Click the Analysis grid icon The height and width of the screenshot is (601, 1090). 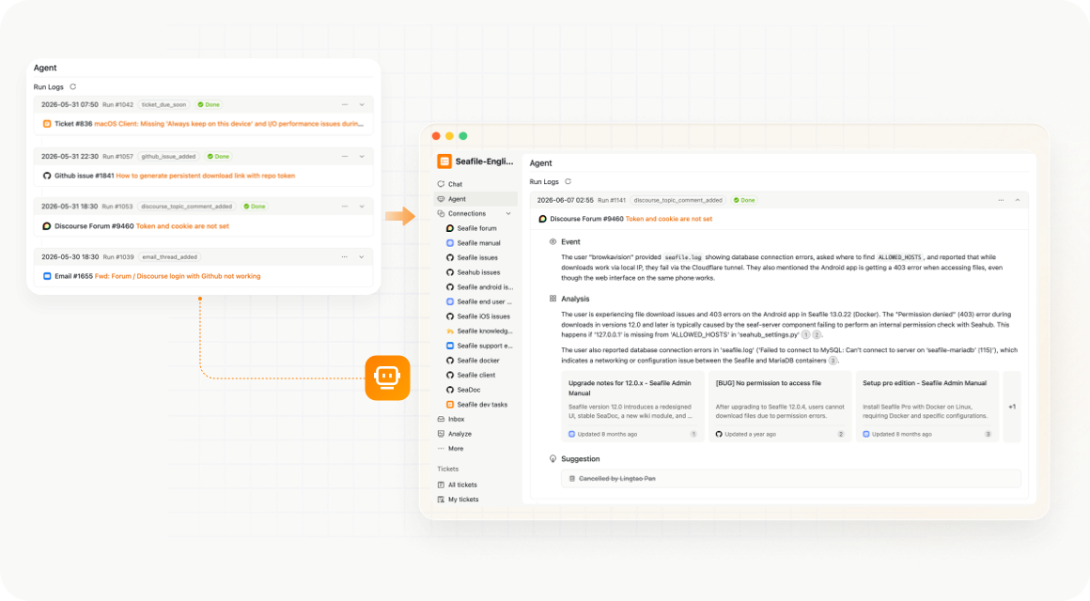click(553, 299)
